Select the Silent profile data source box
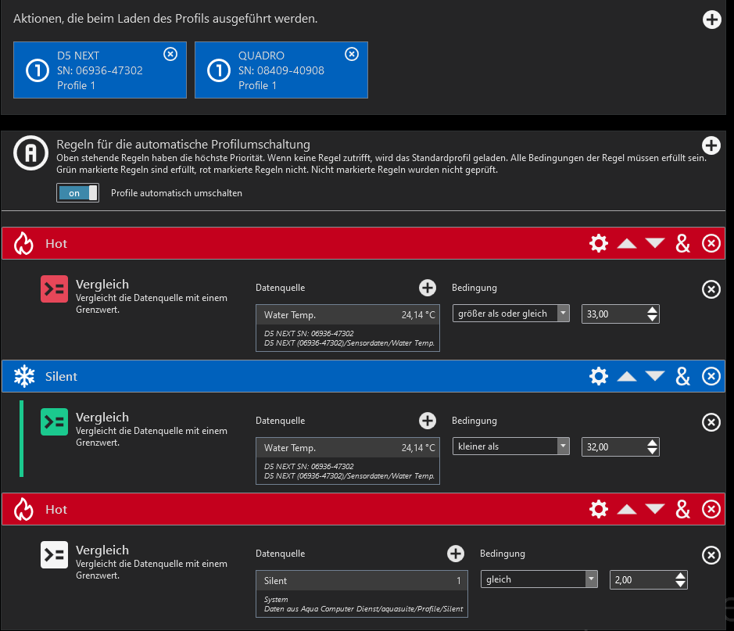This screenshot has height=631, width=734. click(x=362, y=593)
